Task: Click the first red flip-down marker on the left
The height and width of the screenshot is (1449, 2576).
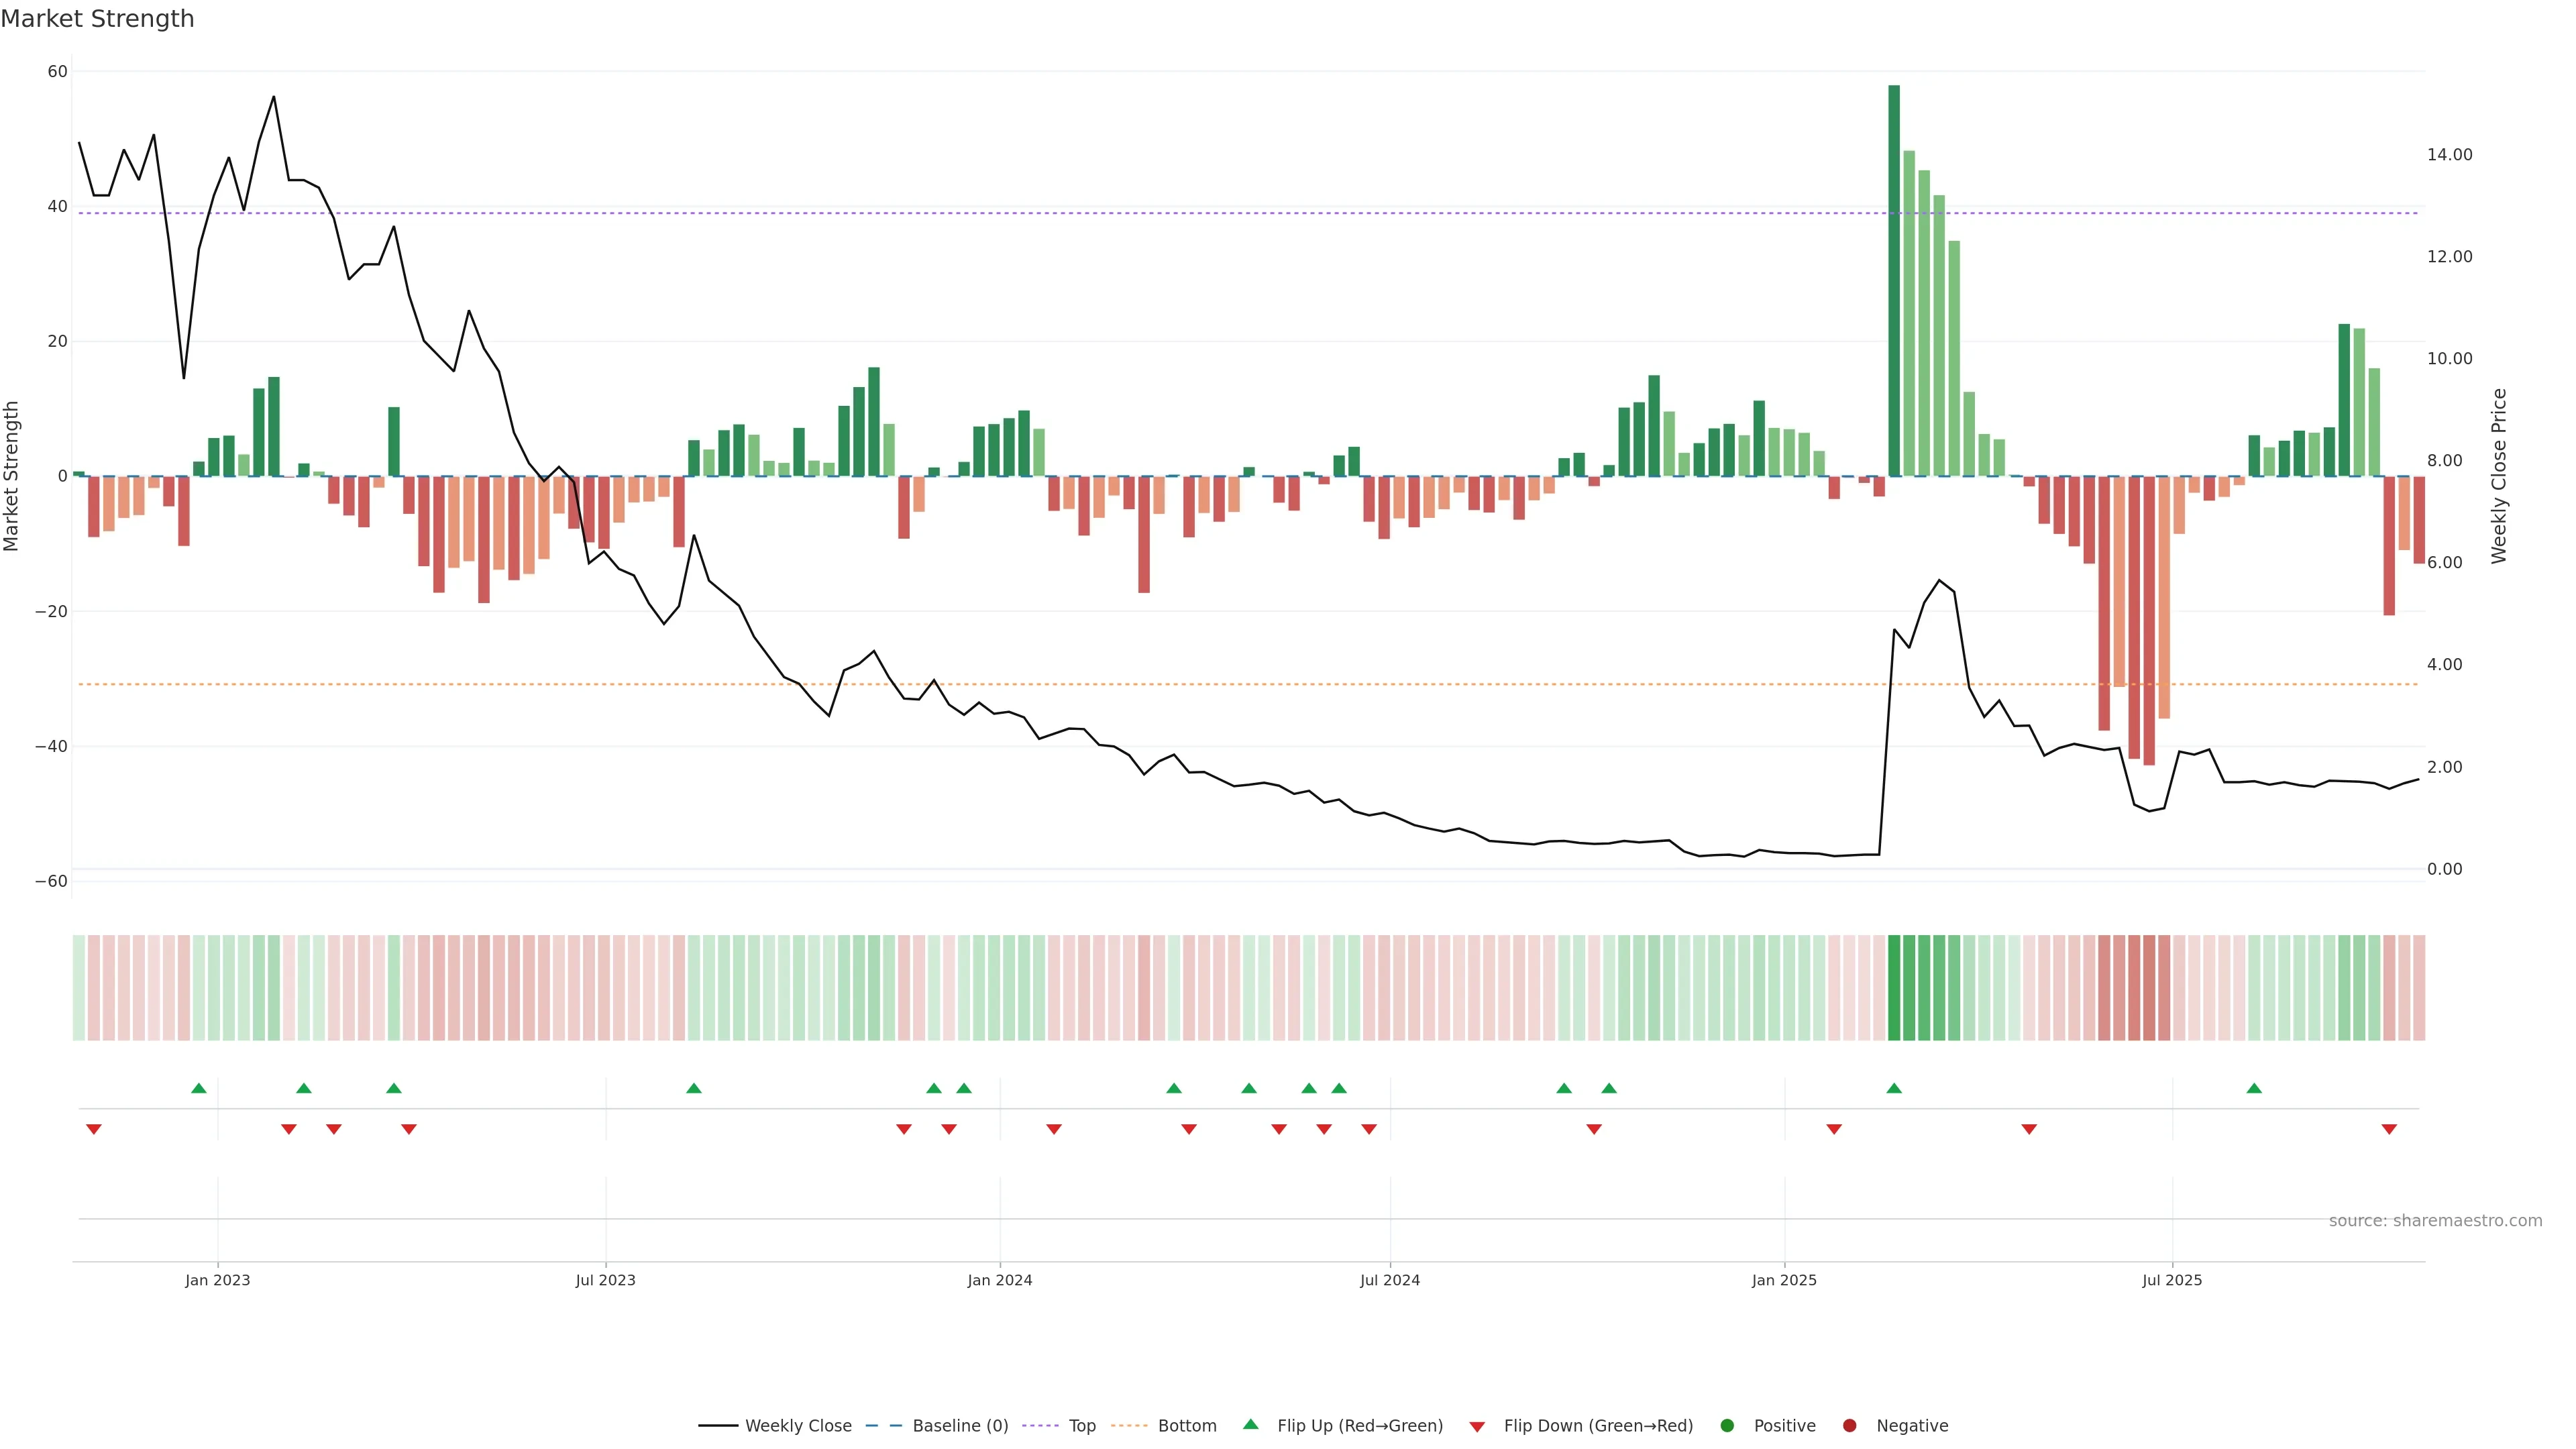Action: (94, 1129)
